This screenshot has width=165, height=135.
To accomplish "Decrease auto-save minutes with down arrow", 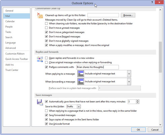I will [137, 103].
